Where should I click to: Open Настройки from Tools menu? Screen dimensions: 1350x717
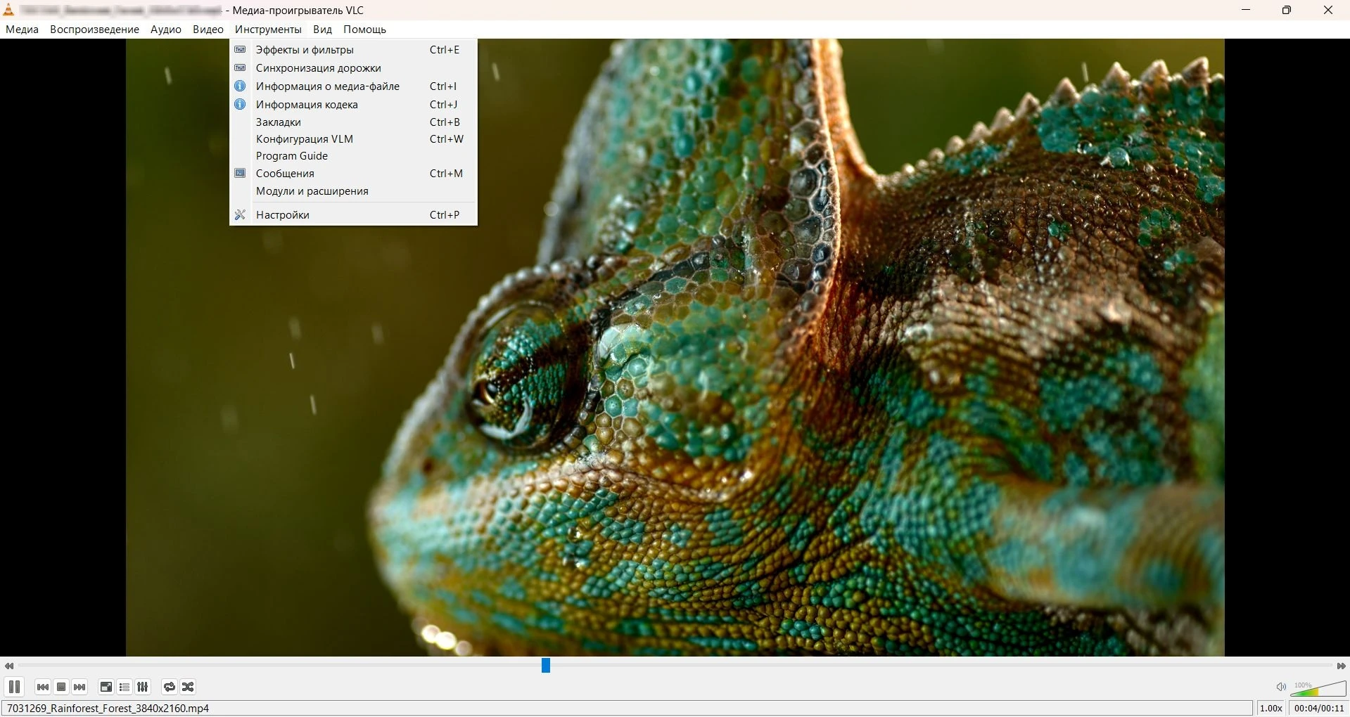[283, 215]
